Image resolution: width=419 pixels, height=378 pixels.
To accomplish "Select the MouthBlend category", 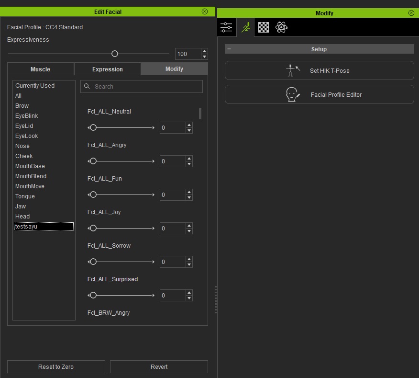I will pyautogui.click(x=31, y=176).
